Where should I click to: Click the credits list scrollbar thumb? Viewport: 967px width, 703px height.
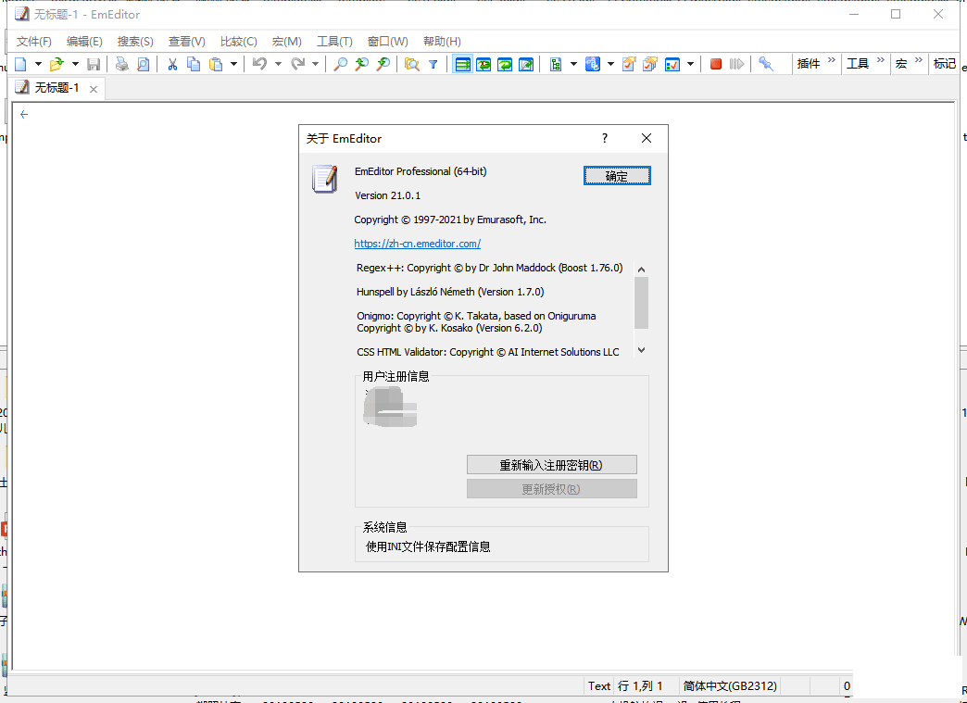point(641,303)
